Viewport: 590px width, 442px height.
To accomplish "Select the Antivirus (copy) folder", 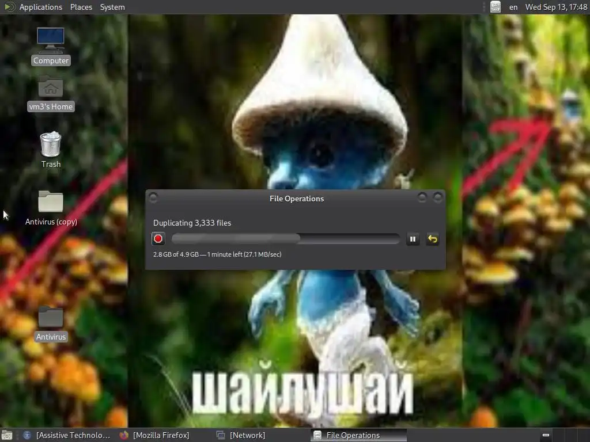I will click(51, 208).
